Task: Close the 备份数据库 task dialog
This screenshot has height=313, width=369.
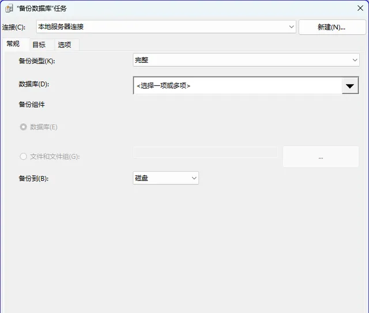Action: tap(360, 8)
